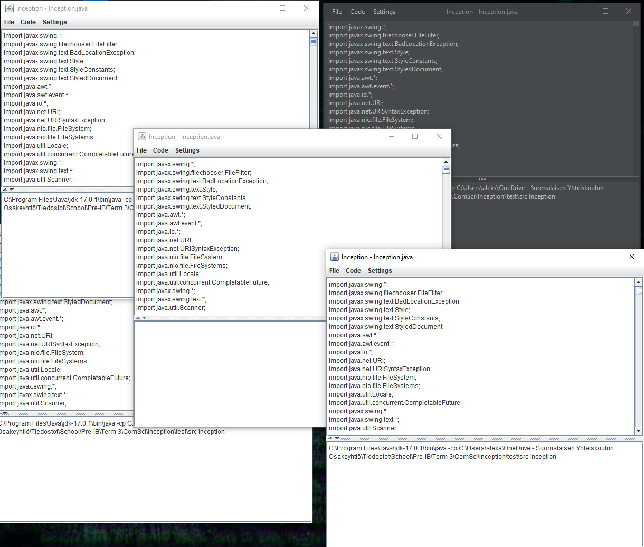Collapse the editor pane via divider up-arrow in center window
The width and height of the screenshot is (644, 547).
138,317
